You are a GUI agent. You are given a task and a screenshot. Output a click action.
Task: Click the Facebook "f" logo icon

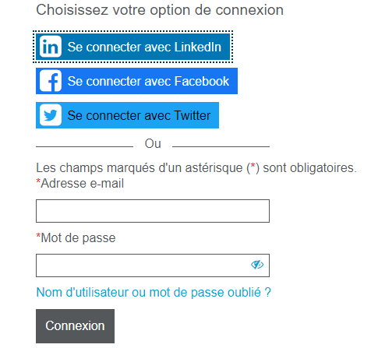(51, 81)
